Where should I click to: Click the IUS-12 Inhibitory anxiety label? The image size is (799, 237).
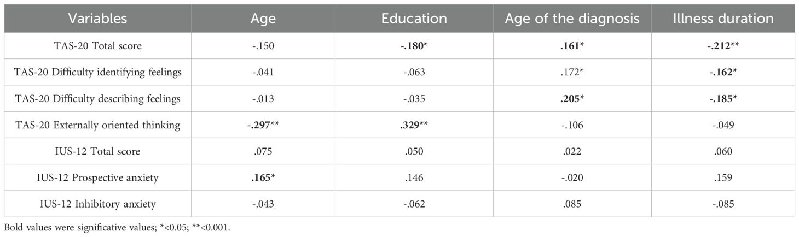(97, 204)
